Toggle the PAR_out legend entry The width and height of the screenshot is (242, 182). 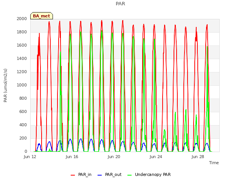(110, 174)
